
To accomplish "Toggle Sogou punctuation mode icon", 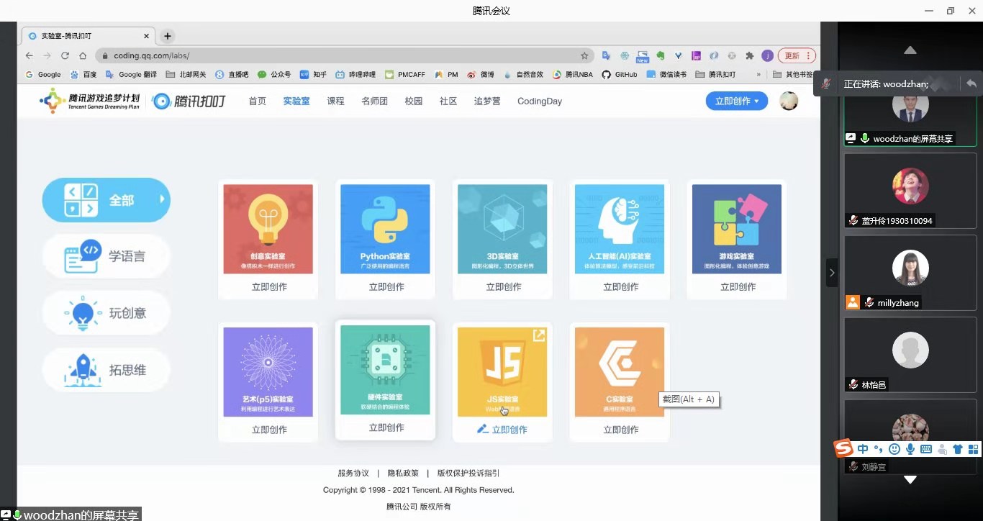I will [878, 449].
